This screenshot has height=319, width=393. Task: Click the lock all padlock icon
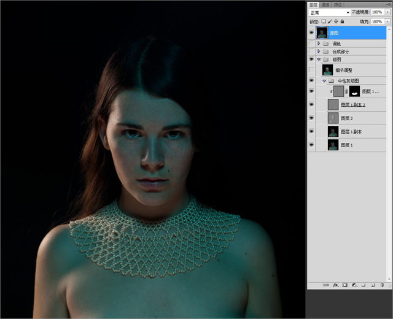pos(342,21)
